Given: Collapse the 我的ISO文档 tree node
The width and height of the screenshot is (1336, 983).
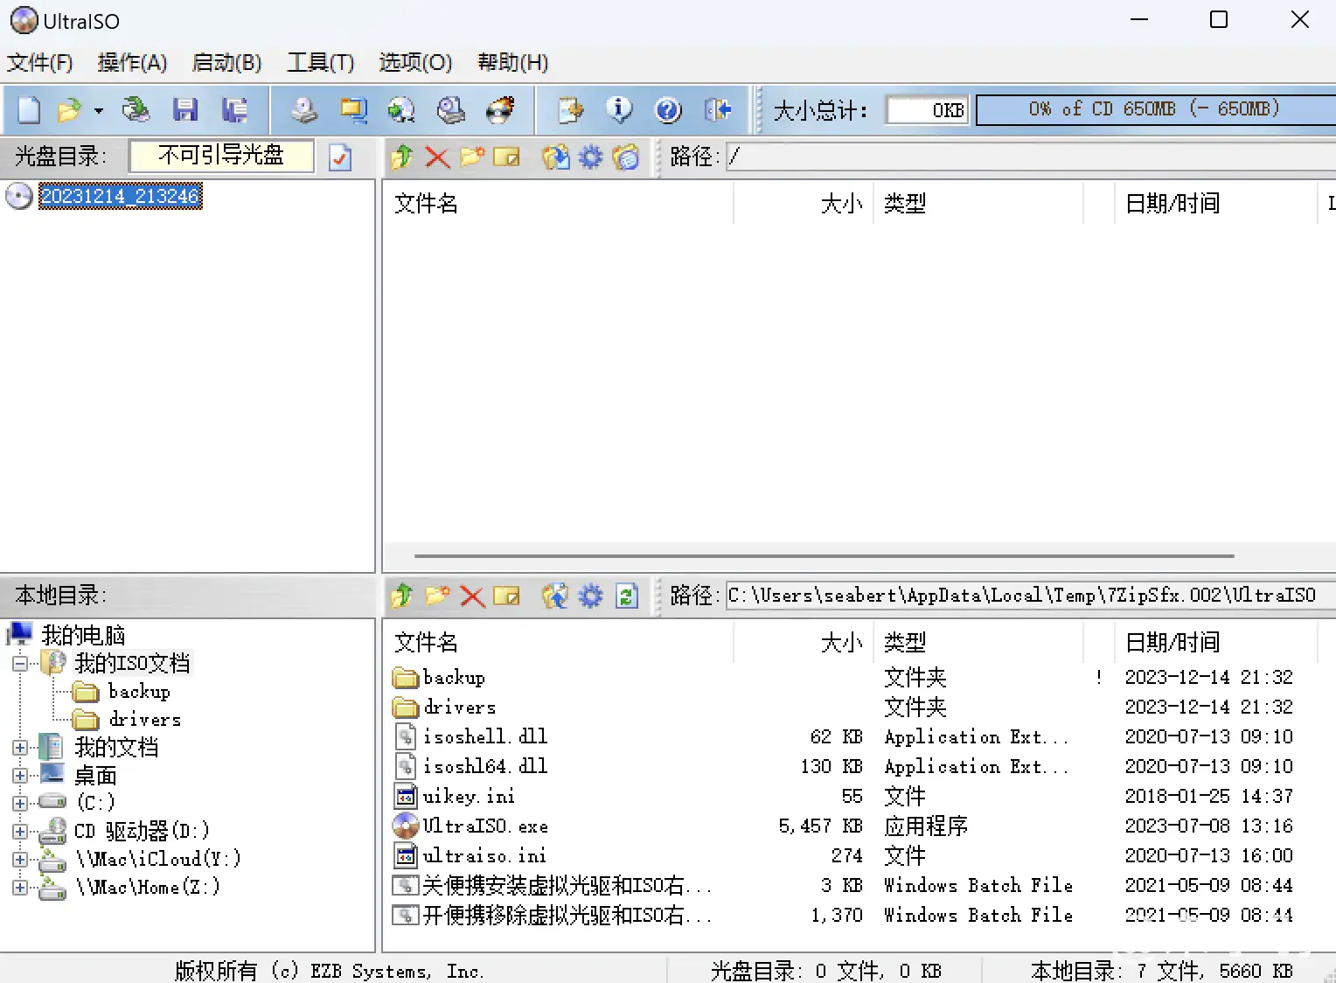Looking at the screenshot, I should (x=20, y=664).
